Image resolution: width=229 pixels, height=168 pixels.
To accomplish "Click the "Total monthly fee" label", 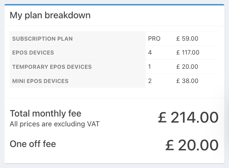I will (46, 113).
